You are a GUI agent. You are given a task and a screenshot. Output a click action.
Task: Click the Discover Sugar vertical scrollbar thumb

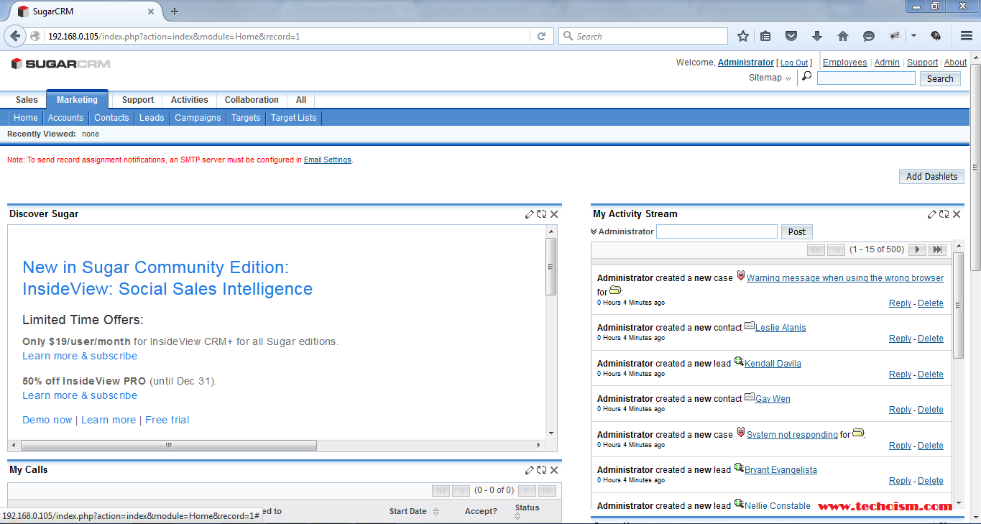tap(551, 266)
